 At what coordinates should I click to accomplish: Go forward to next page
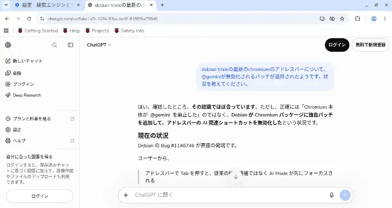pos(18,19)
